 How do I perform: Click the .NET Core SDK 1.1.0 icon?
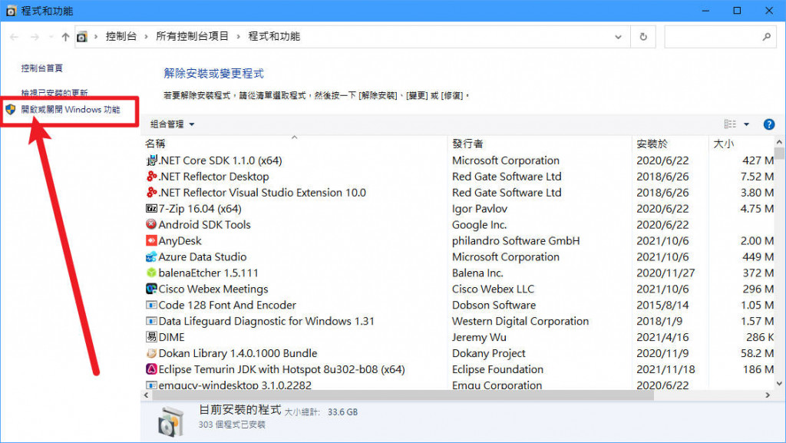pyautogui.click(x=151, y=160)
